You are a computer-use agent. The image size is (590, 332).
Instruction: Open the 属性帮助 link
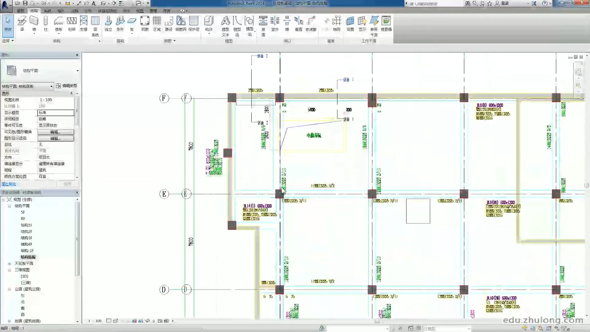(x=9, y=184)
